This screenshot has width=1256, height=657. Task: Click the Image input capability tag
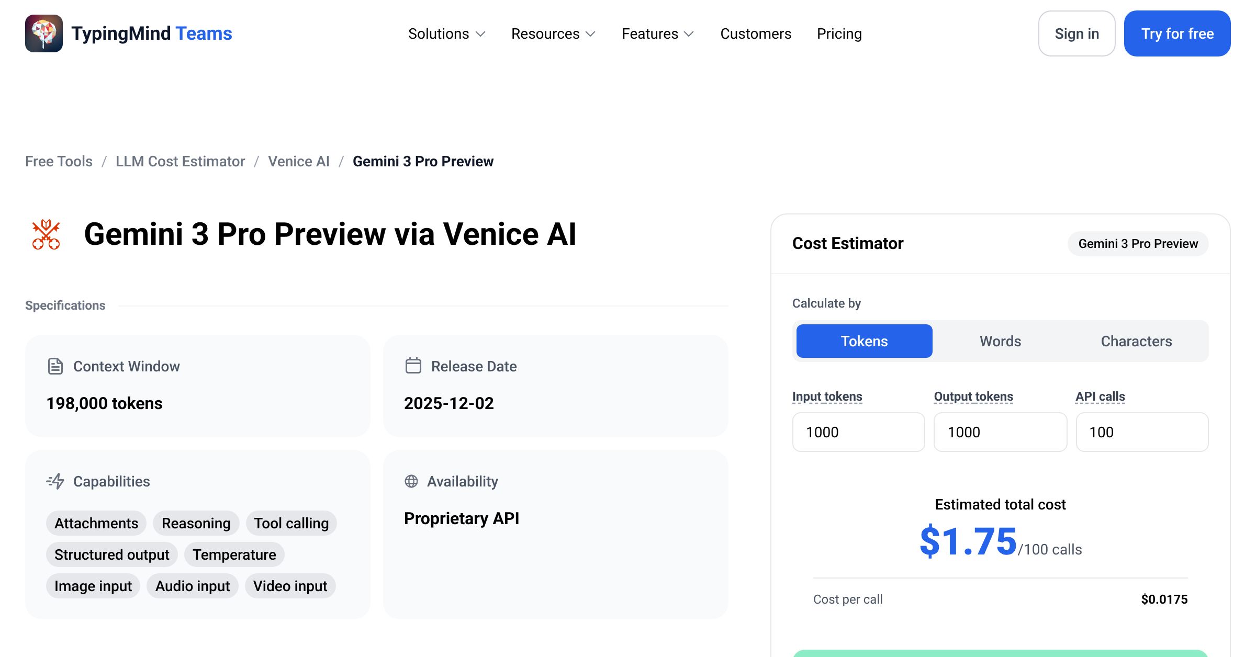[x=93, y=586]
